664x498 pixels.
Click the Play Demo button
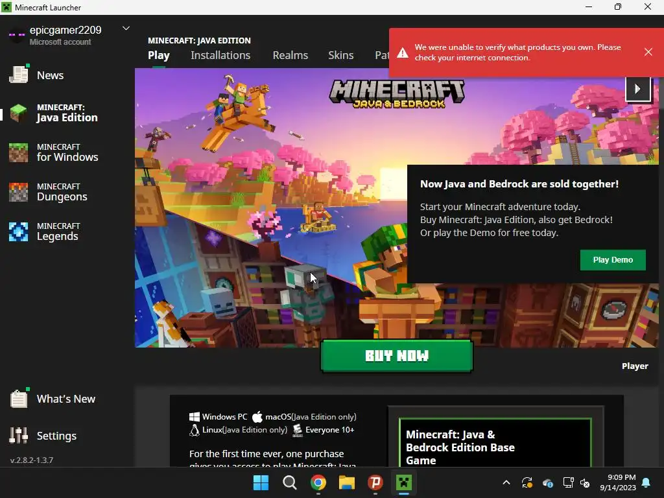(613, 260)
